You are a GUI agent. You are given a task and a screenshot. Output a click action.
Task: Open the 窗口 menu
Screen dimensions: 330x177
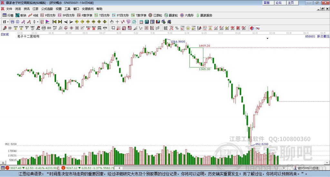pos(76,9)
